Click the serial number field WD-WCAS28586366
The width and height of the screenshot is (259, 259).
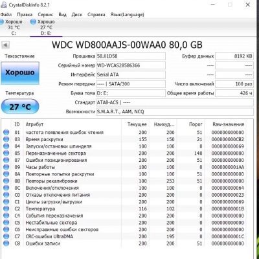[x=131, y=65]
